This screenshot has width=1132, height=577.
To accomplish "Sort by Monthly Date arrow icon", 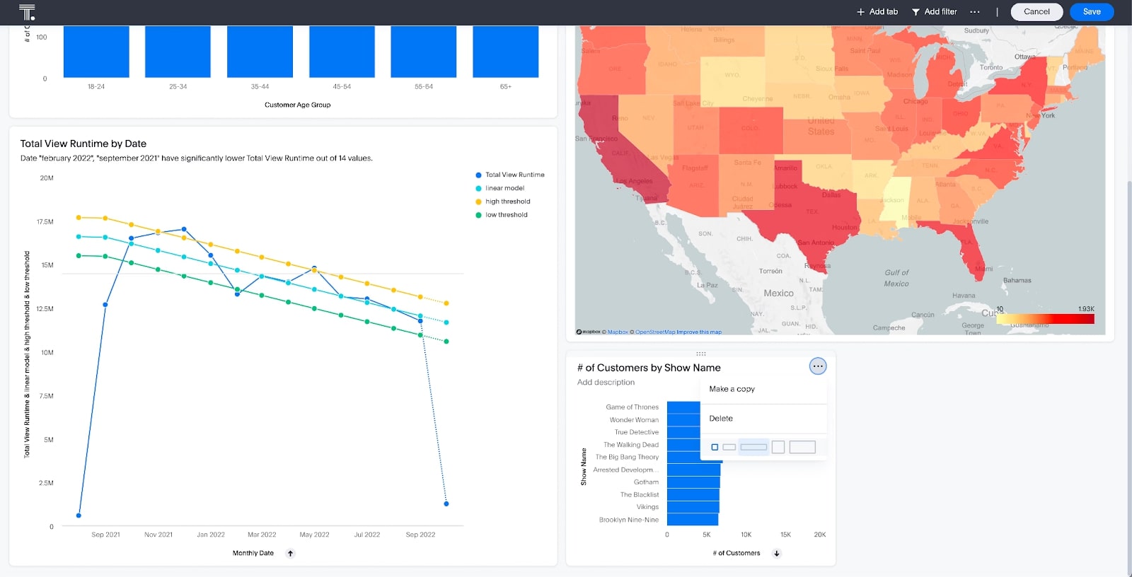I will point(290,554).
